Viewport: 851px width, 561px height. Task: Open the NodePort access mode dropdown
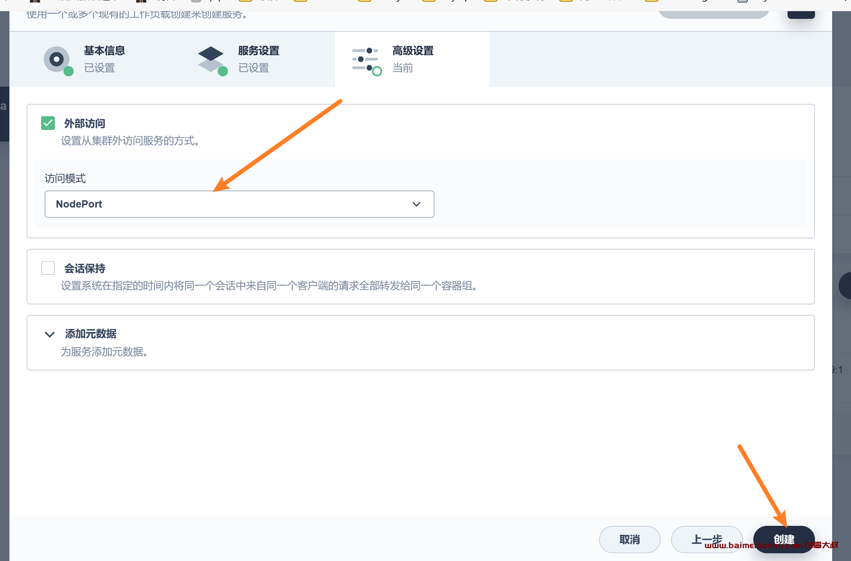[x=239, y=204]
